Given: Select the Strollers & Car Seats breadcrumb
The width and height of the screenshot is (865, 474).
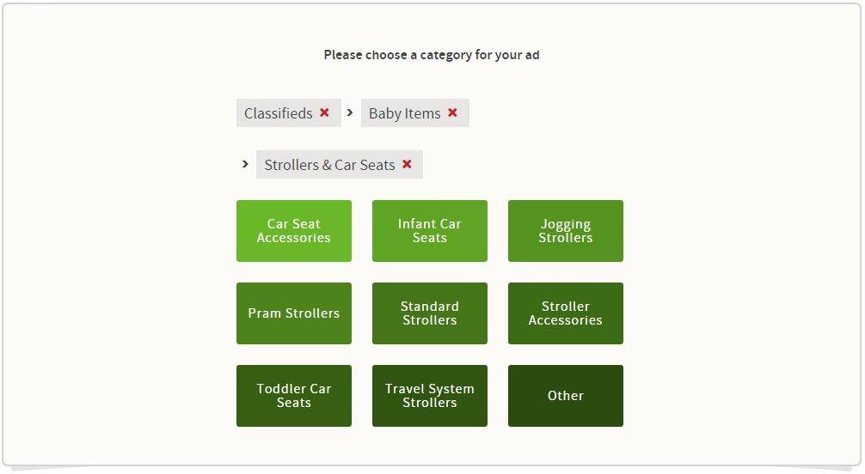Looking at the screenshot, I should point(329,165).
